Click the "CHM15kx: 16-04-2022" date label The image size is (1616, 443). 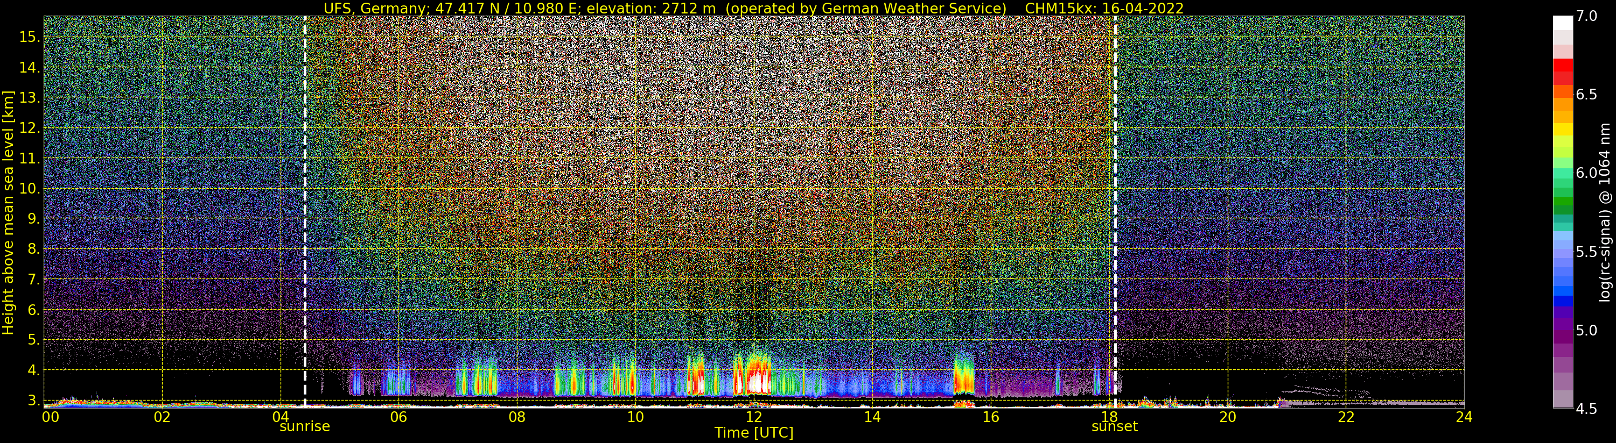pos(1104,8)
